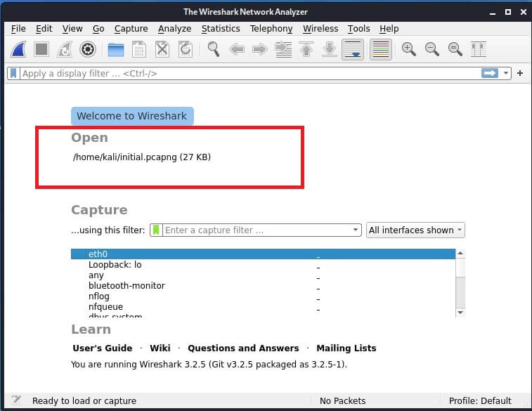Open display filter bookmark icon

coord(13,73)
